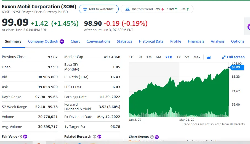
Task: Switch chart range to 5Y
Action: 187,57
